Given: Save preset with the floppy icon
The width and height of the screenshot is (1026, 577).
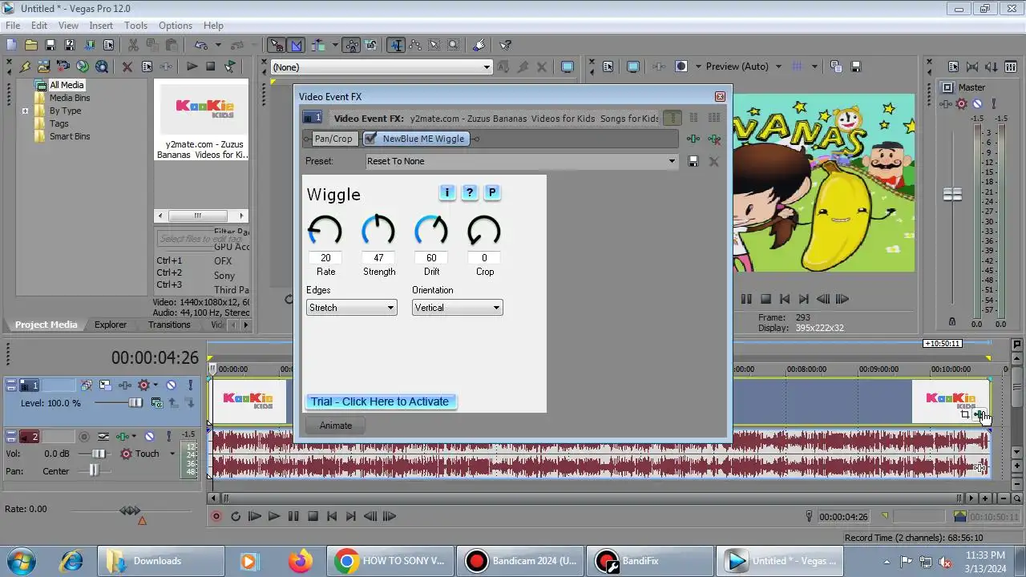Looking at the screenshot, I should 693,162.
